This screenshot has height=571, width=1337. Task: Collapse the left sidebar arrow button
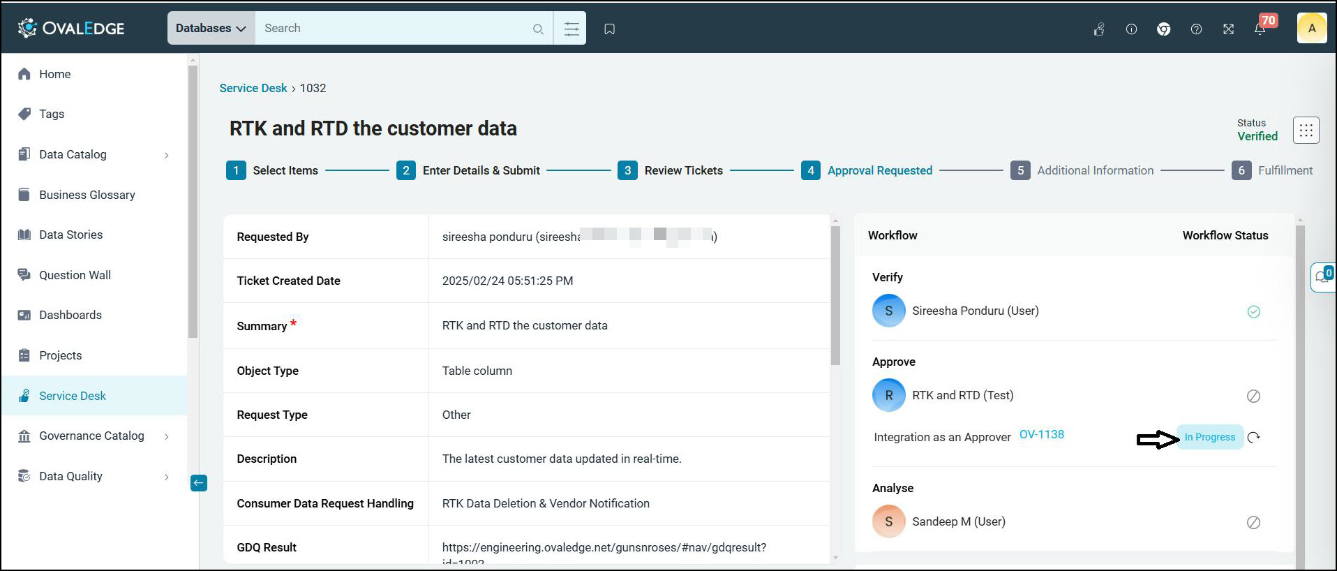tap(199, 483)
